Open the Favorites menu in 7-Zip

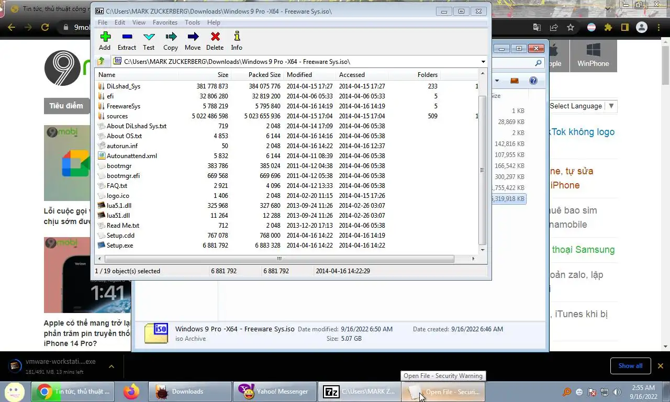165,23
